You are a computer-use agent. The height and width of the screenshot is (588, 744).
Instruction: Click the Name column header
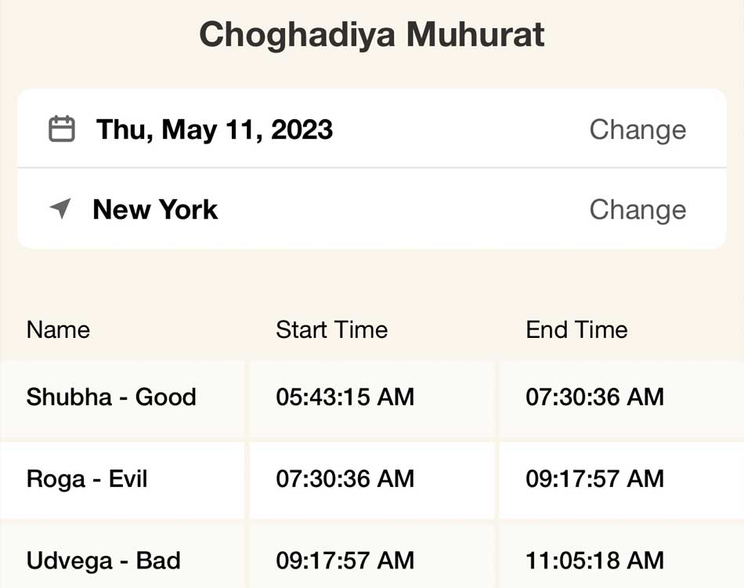pyautogui.click(x=59, y=329)
